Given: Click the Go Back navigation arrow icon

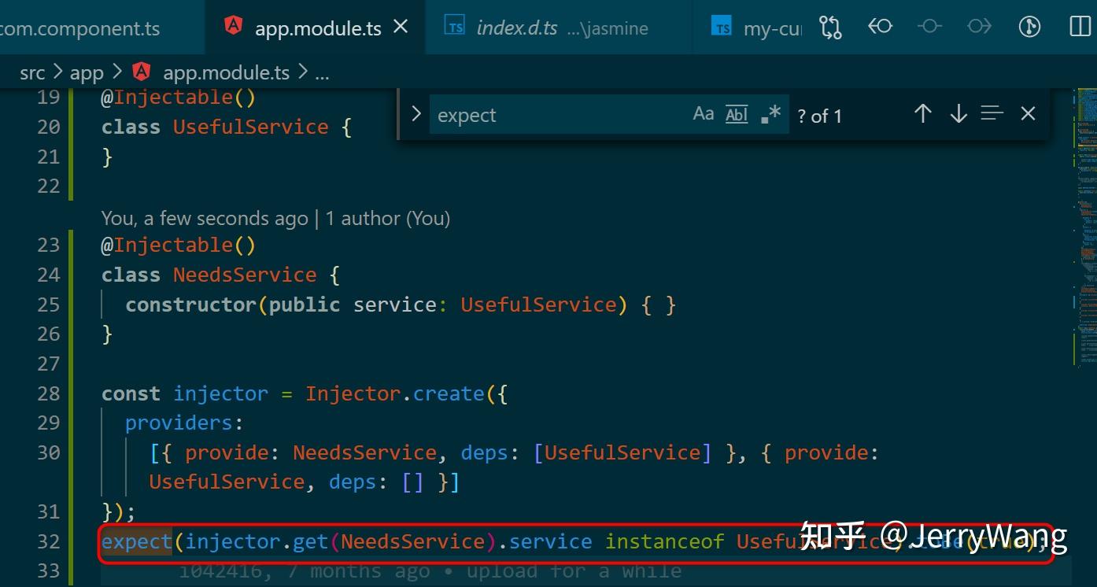Looking at the screenshot, I should (880, 27).
